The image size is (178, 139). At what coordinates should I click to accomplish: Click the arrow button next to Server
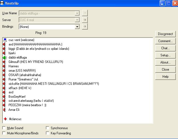(85, 20)
